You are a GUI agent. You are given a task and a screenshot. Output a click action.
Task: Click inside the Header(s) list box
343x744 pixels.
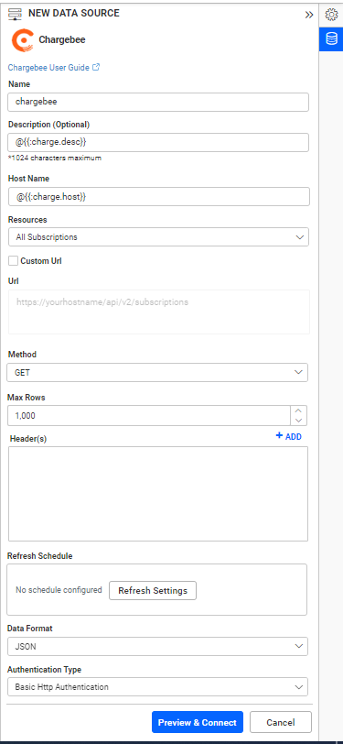(x=158, y=494)
